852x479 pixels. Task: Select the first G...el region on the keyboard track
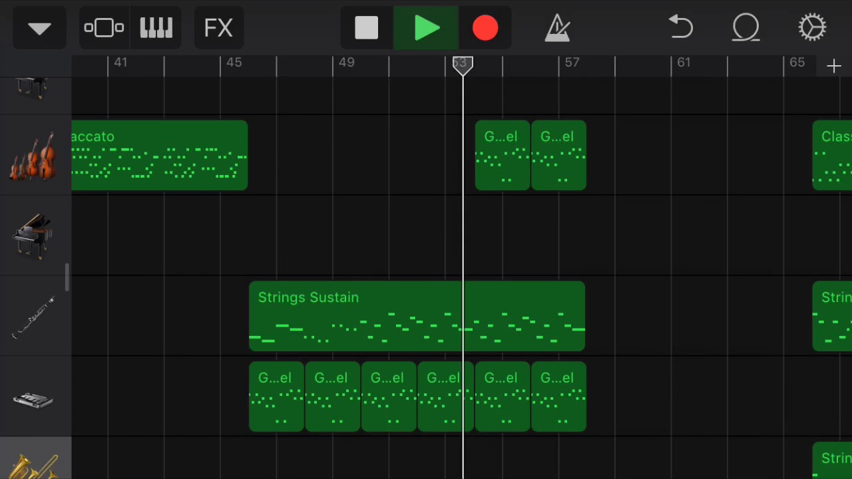click(276, 397)
